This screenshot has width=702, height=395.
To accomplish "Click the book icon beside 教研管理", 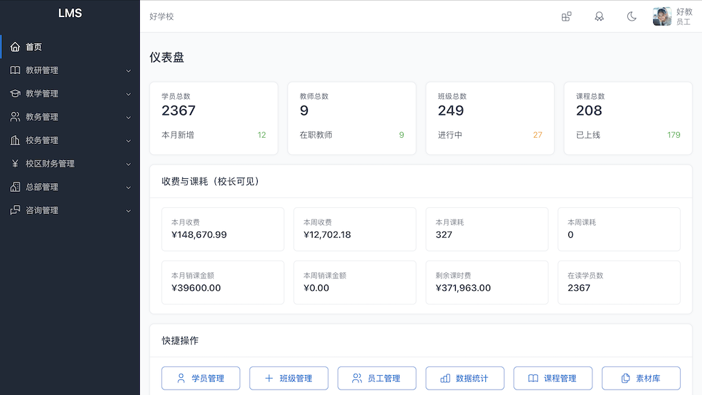I will point(15,70).
